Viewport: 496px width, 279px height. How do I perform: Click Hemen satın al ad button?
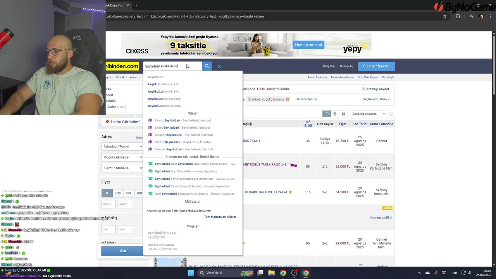point(308,45)
